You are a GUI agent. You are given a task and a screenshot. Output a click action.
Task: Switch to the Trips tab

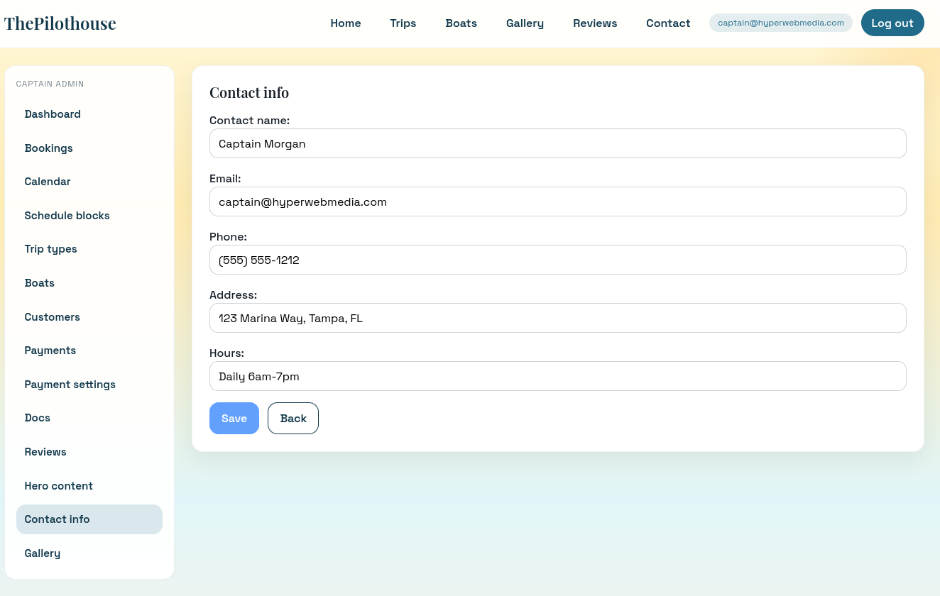(403, 23)
